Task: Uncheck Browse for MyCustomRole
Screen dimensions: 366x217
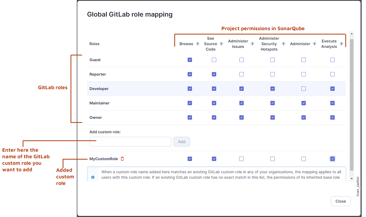Action: [190, 159]
